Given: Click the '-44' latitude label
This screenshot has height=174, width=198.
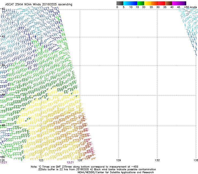Looking at the screenshot, I should [2, 65].
